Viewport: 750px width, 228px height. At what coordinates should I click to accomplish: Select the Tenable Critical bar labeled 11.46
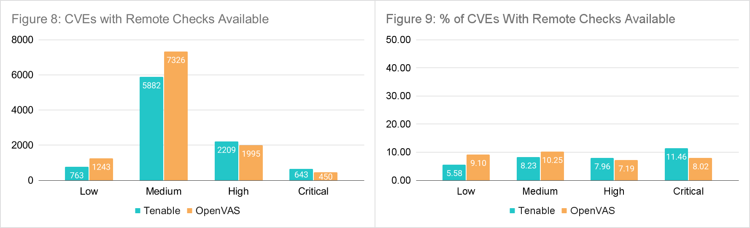pyautogui.click(x=676, y=164)
